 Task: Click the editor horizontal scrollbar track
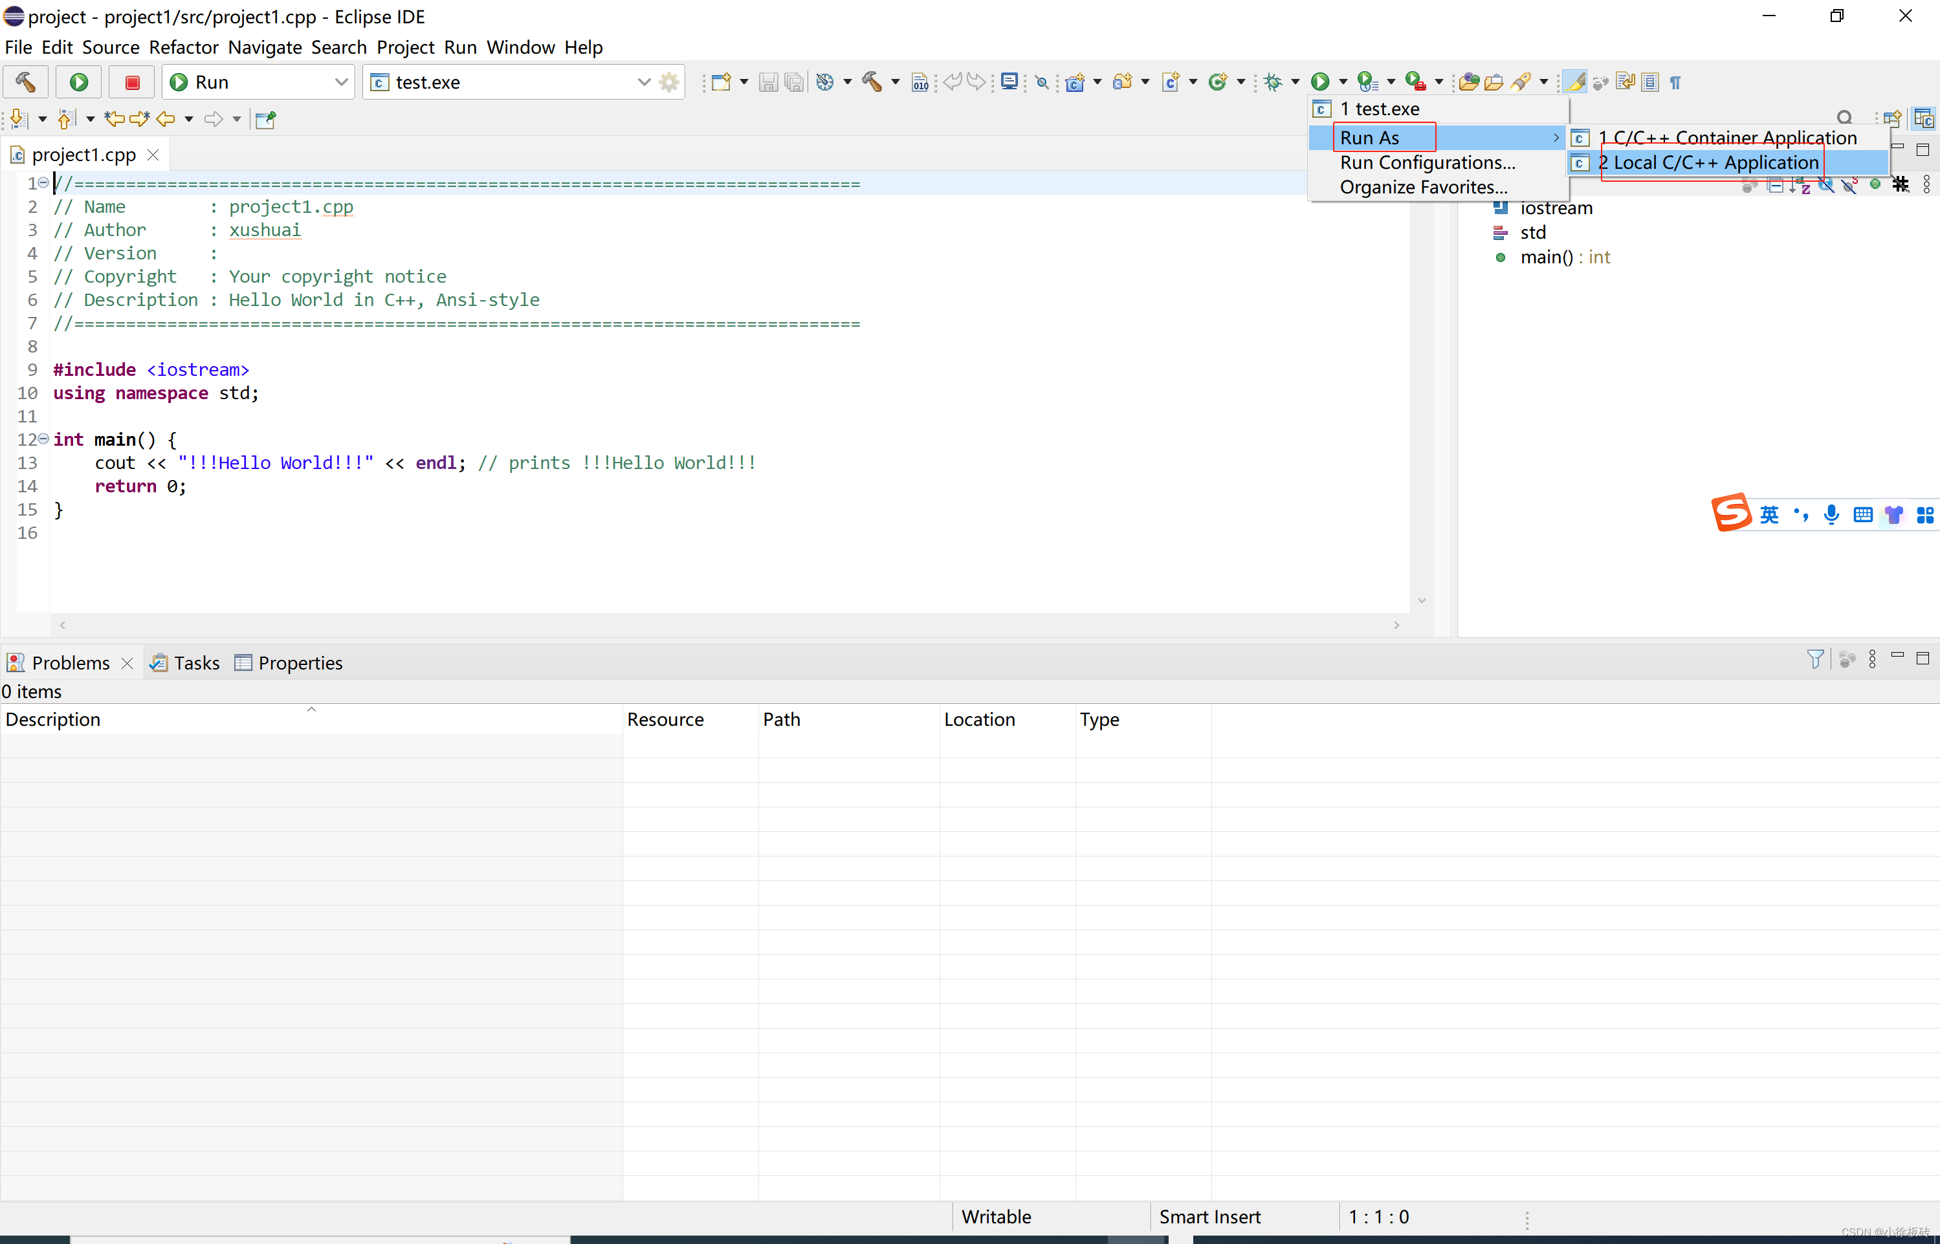tap(727, 624)
